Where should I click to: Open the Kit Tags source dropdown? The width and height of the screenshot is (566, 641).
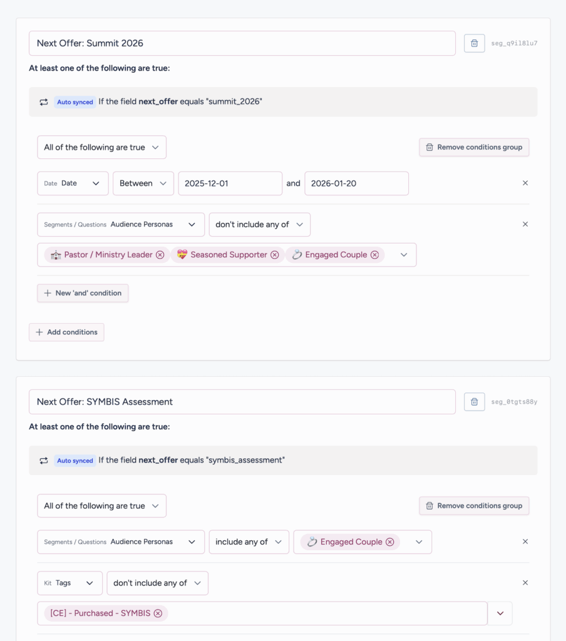[x=69, y=583]
